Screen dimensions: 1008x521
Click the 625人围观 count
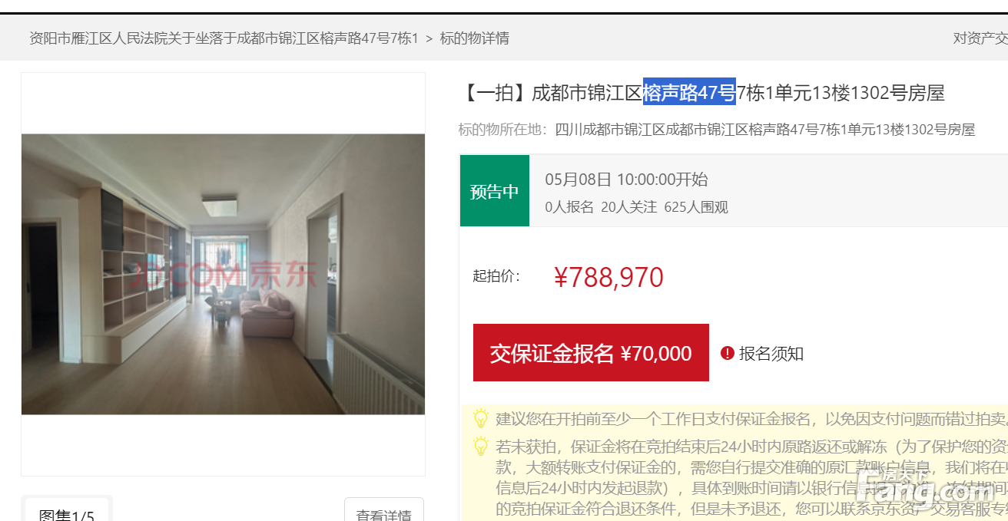tap(696, 207)
